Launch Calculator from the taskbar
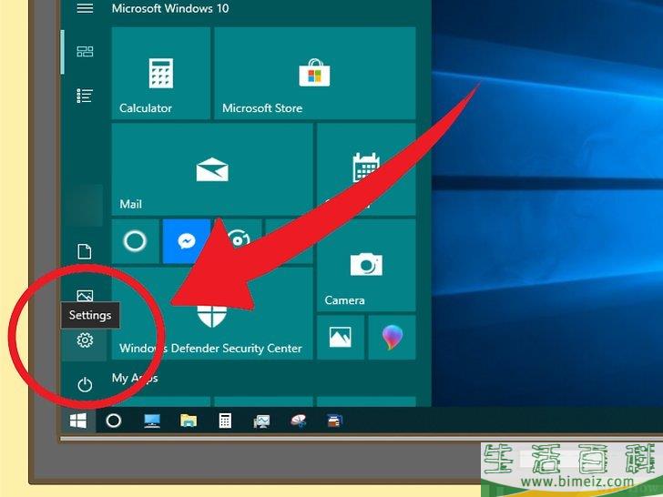The image size is (663, 497). (225, 421)
